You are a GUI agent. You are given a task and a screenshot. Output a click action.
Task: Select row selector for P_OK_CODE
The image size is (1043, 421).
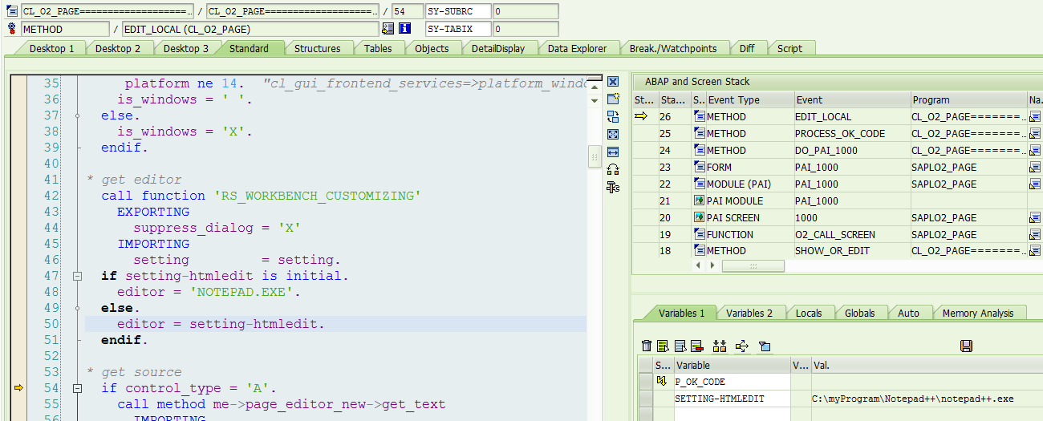pos(645,382)
